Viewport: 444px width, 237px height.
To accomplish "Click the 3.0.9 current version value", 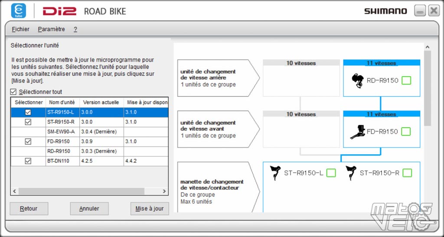I will tap(87, 141).
